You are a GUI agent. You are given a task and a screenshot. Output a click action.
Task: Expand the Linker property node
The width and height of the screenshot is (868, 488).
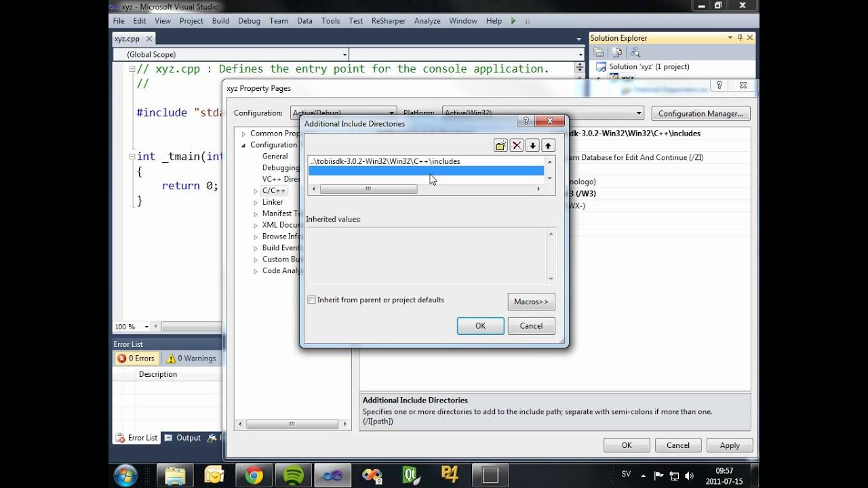pyautogui.click(x=256, y=202)
